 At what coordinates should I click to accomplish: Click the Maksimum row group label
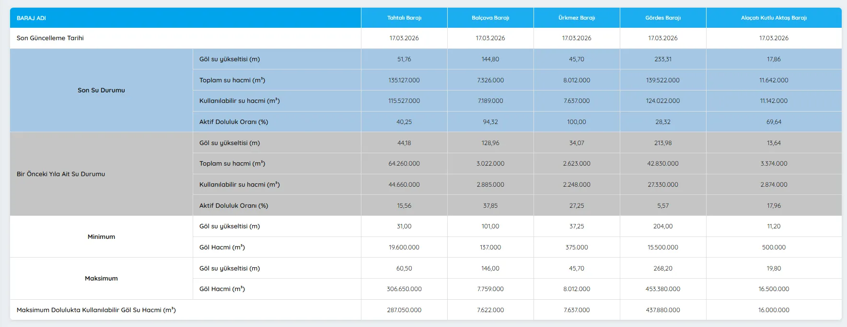[101, 279]
